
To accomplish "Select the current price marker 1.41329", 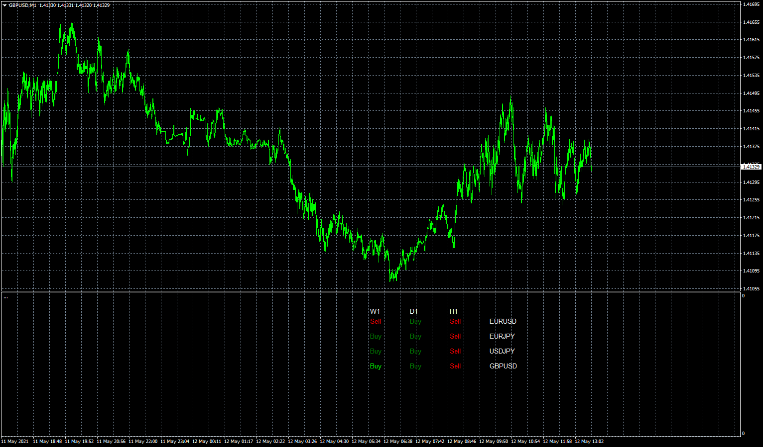I will pyautogui.click(x=751, y=167).
